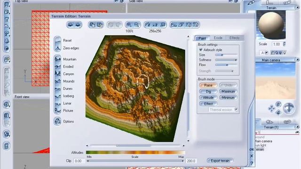Click the ? help icon of the Terrain Editor
The width and height of the screenshot is (301, 169).
tap(252, 163)
